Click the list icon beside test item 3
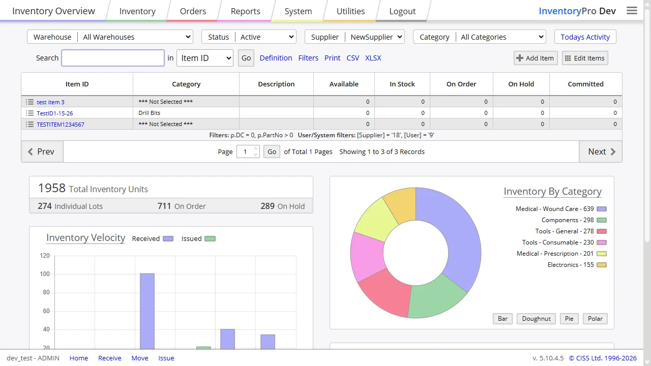 click(29, 102)
